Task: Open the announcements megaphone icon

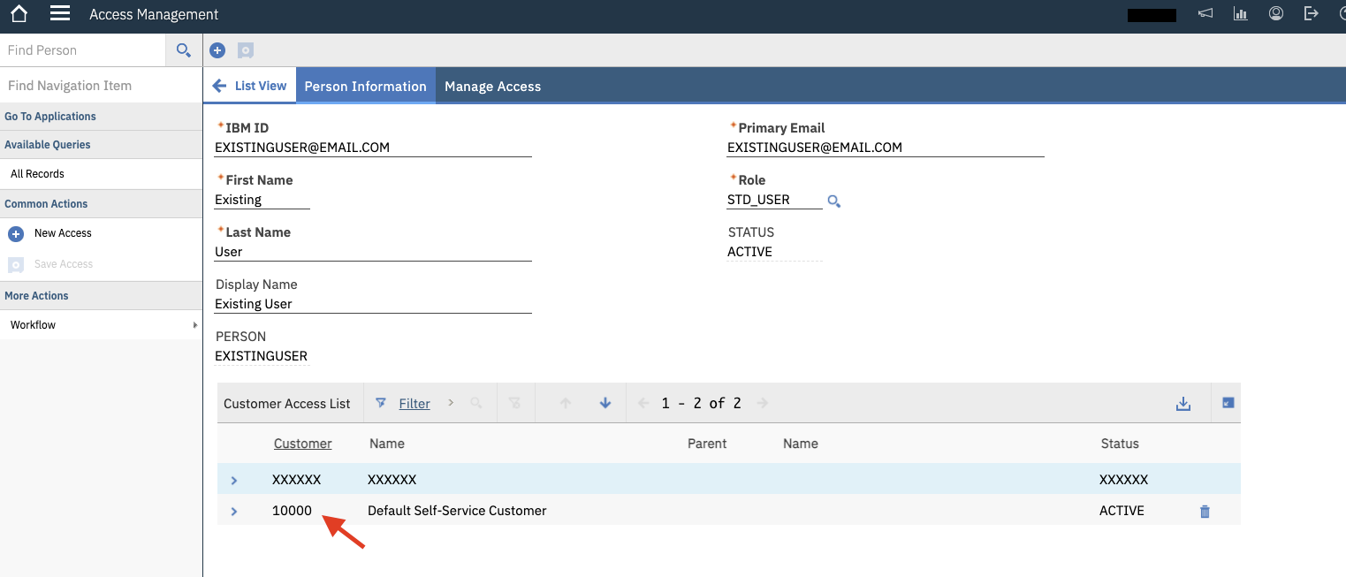Action: pos(1205,13)
